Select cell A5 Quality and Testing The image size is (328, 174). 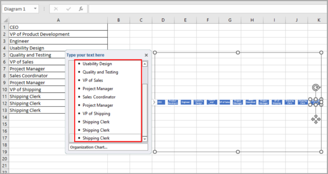pos(37,55)
